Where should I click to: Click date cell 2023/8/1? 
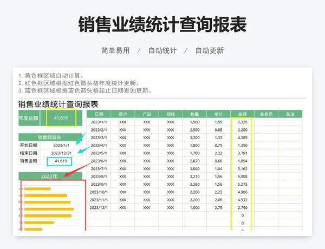click(99, 176)
